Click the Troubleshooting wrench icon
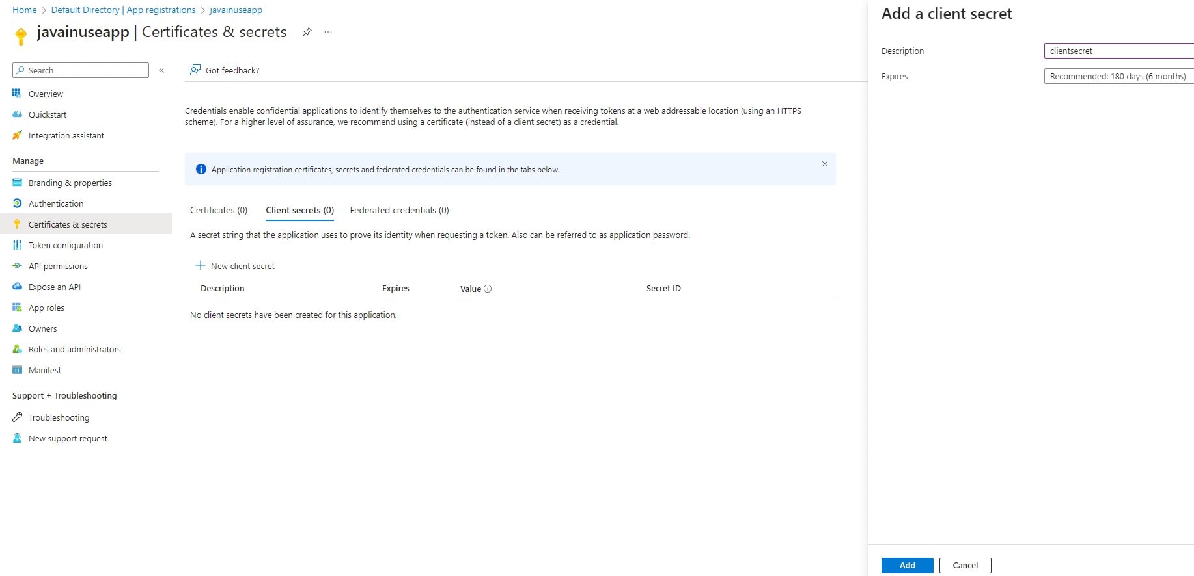The height and width of the screenshot is (576, 1194). 17,417
